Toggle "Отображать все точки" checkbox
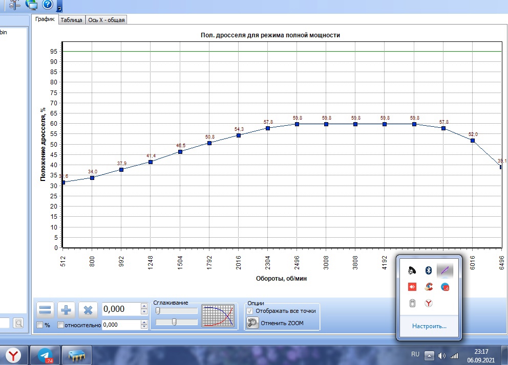This screenshot has width=508, height=365. [x=250, y=311]
